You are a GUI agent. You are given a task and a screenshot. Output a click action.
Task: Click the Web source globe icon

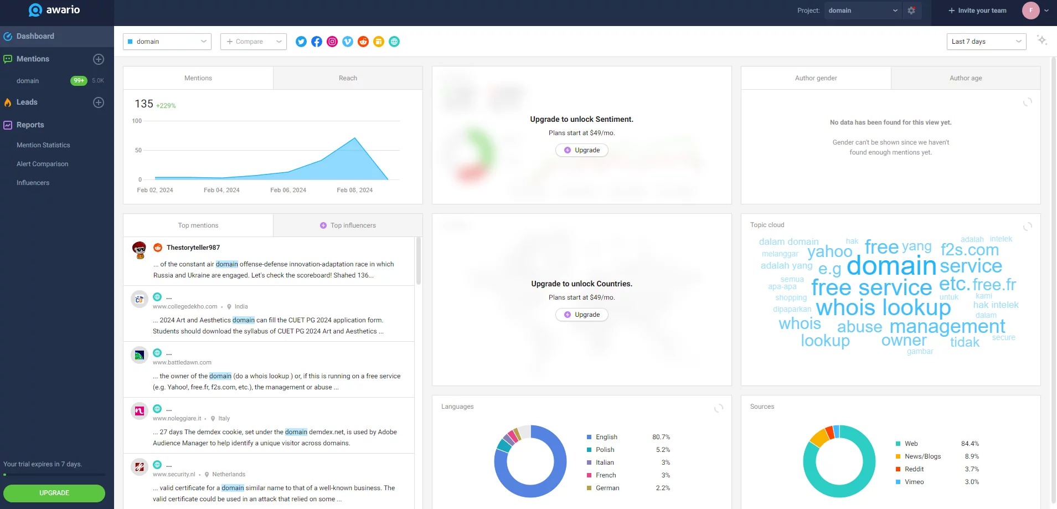pyautogui.click(x=394, y=42)
